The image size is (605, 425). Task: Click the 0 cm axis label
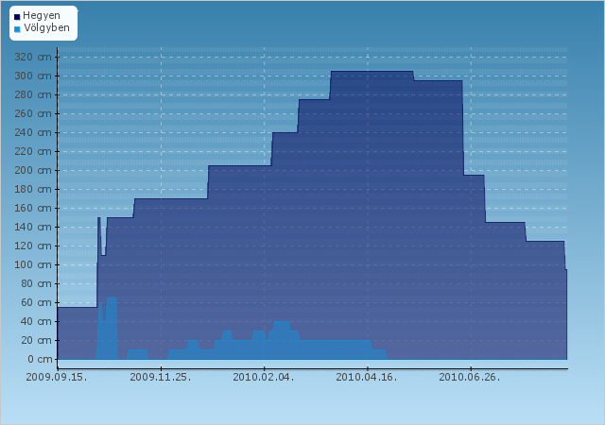click(x=40, y=360)
